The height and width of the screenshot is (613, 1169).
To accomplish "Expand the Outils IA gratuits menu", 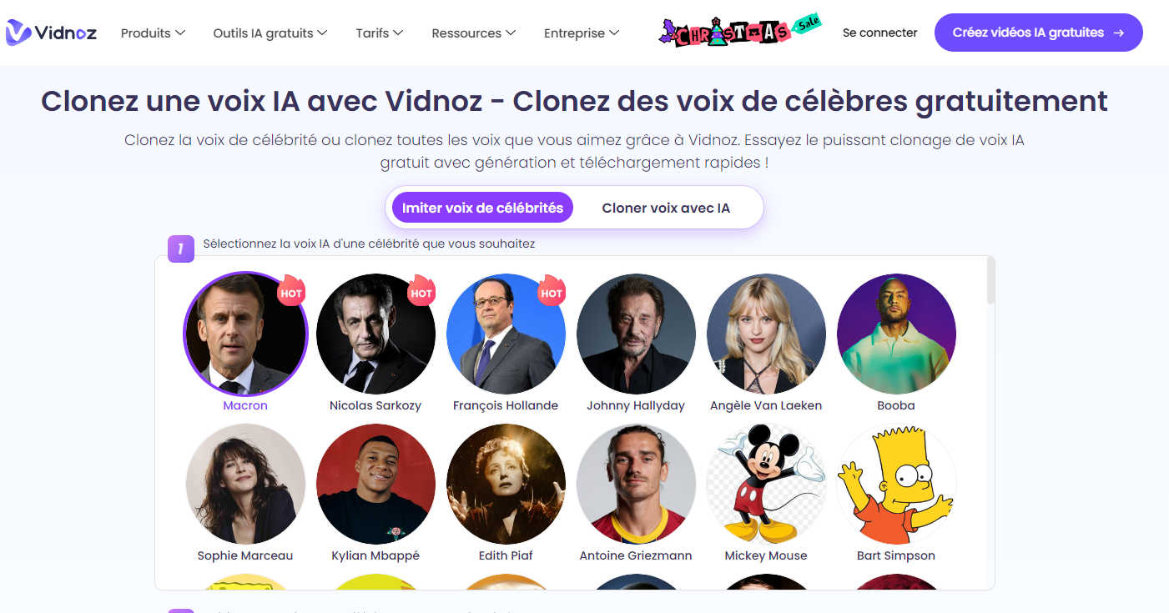I will click(270, 33).
